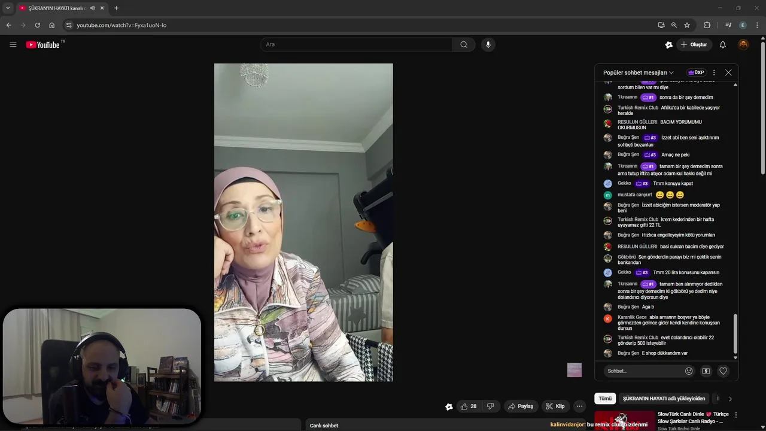766x431 pixels.
Task: Install app icon in address bar
Action: pyautogui.click(x=661, y=25)
